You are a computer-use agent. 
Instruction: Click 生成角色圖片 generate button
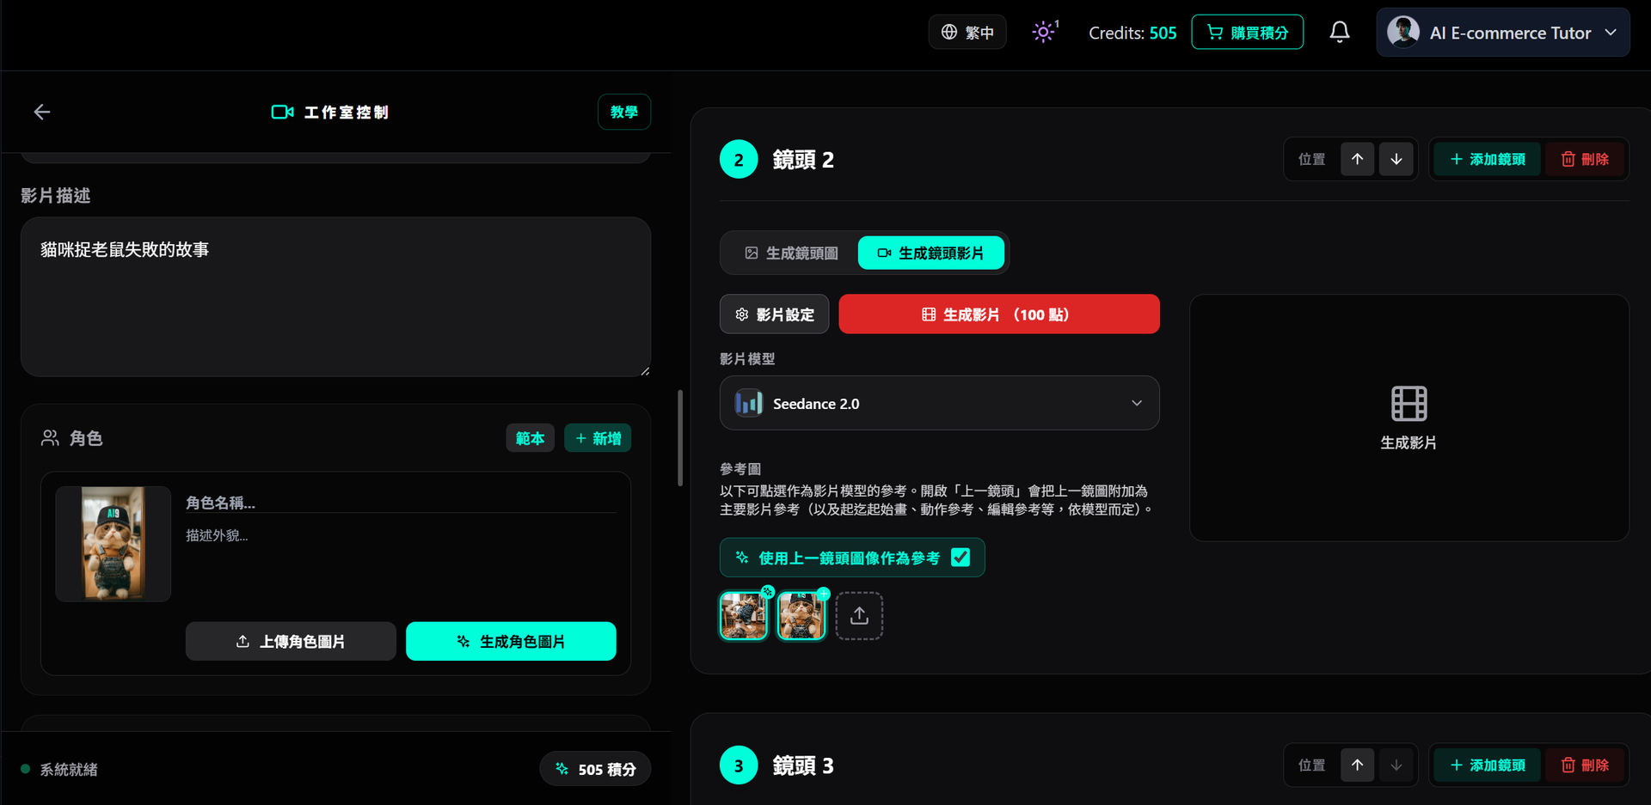point(511,642)
